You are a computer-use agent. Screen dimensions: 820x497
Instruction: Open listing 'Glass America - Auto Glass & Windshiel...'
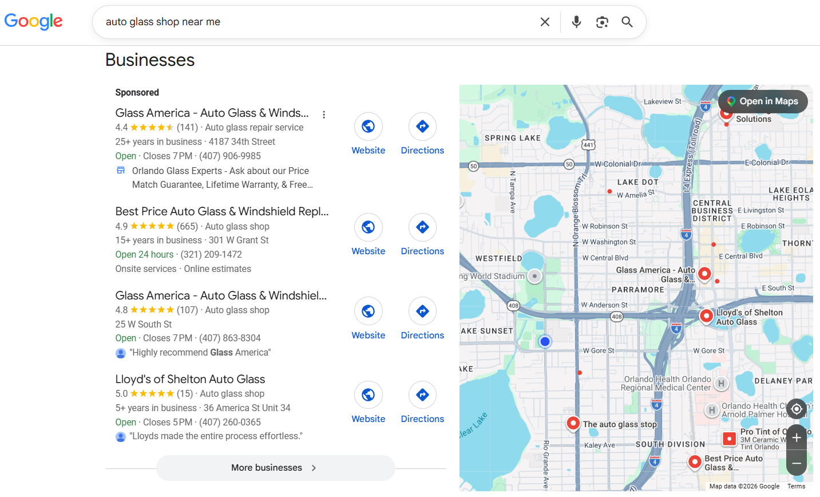click(221, 295)
